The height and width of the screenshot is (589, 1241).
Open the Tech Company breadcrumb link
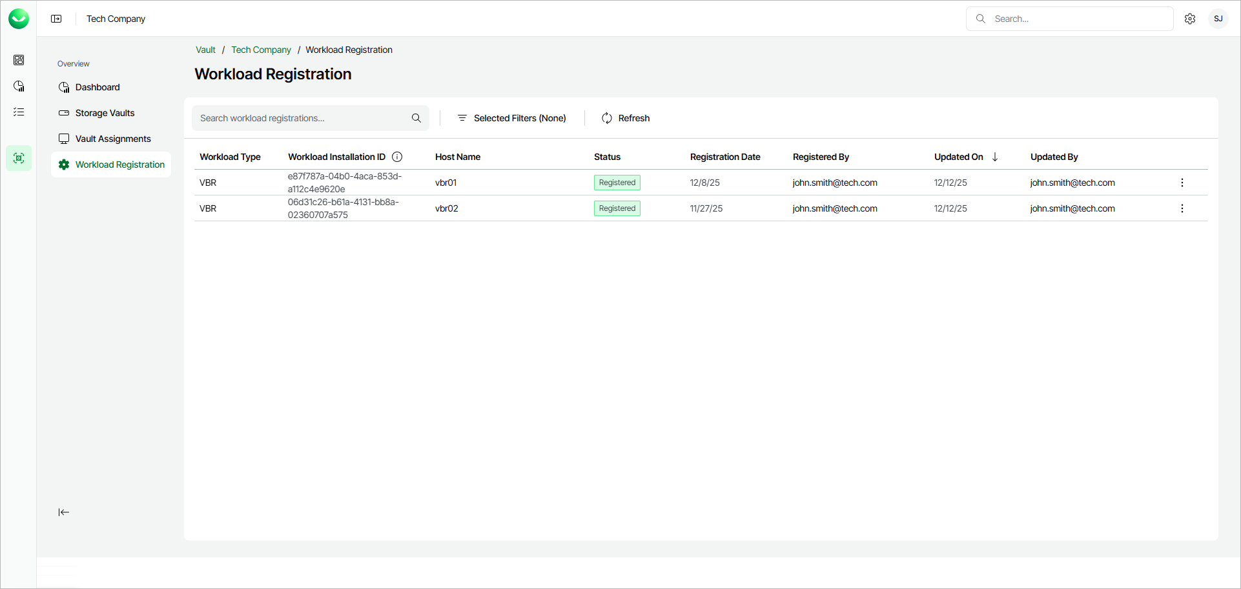point(261,50)
